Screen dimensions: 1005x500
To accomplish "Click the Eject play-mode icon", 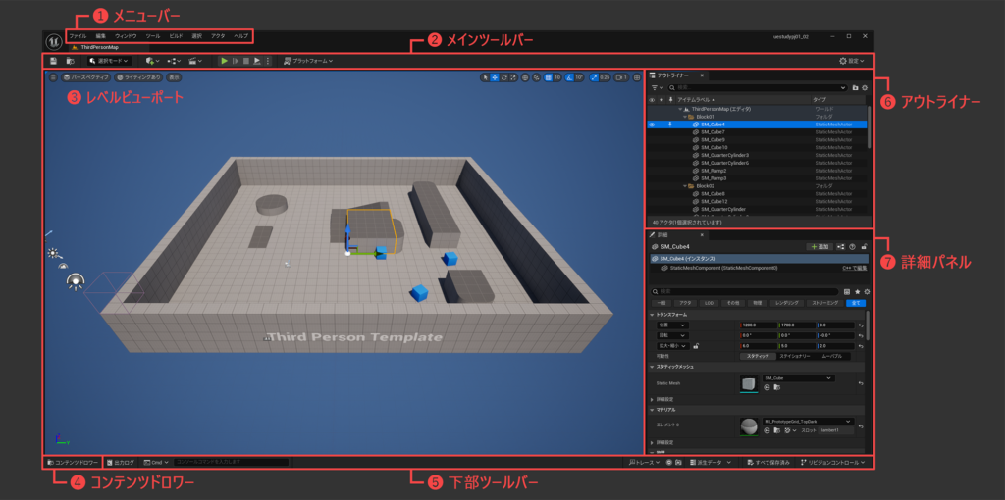I will [x=256, y=61].
